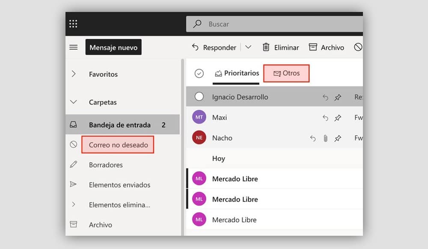Click the pin icon on Maxi's email

338,118
